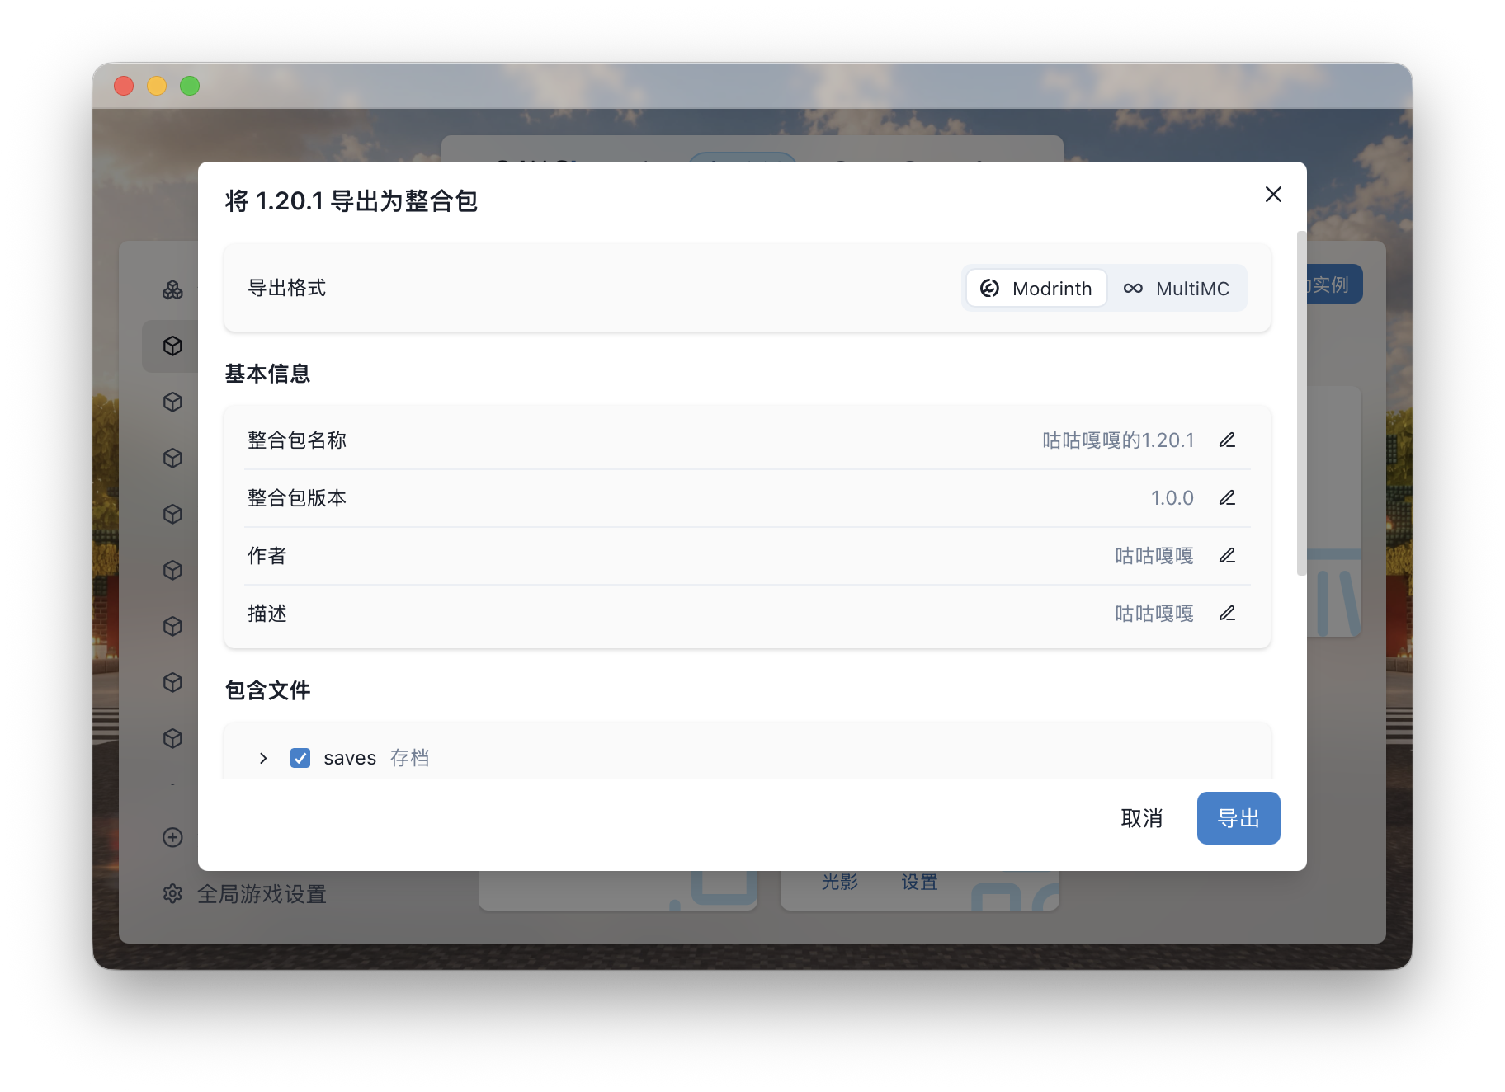1505x1092 pixels.
Task: Edit the modpack name field
Action: tap(1227, 440)
